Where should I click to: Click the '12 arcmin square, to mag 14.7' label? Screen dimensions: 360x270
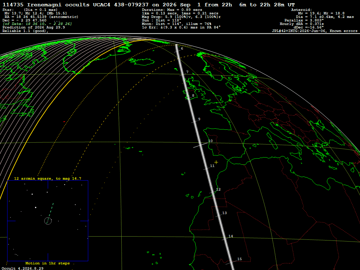(x=47, y=178)
